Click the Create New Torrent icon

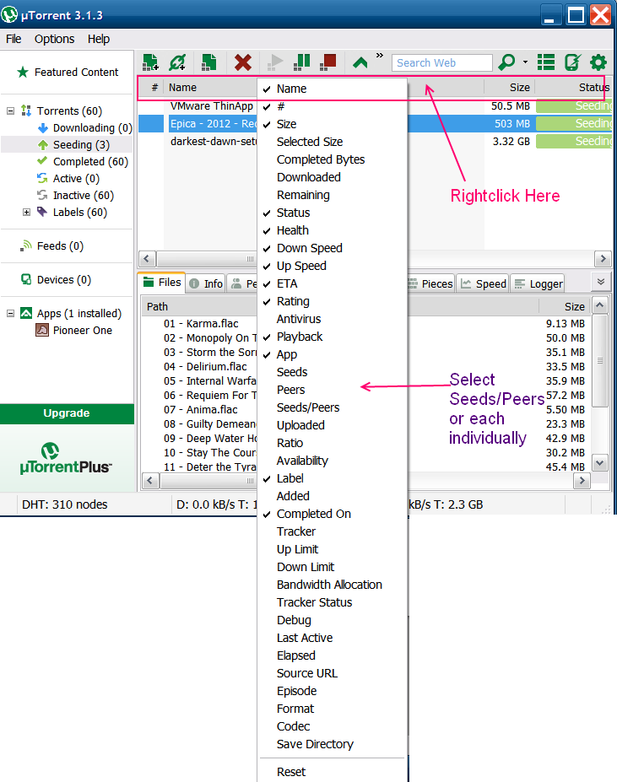(208, 62)
